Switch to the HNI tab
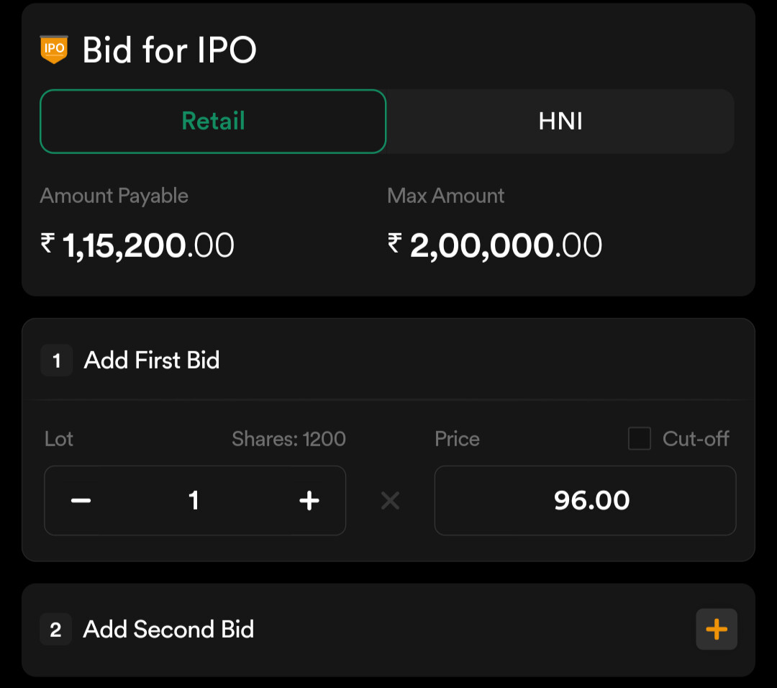 coord(560,122)
